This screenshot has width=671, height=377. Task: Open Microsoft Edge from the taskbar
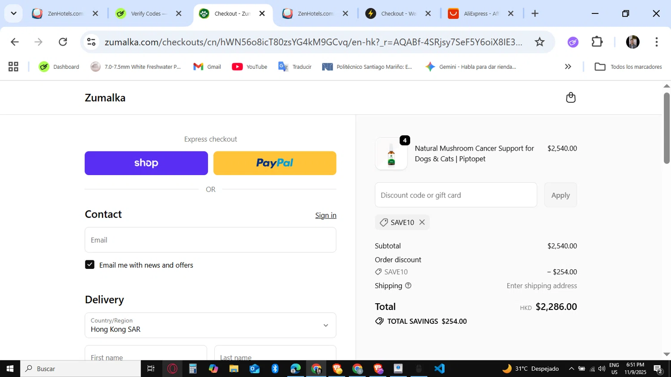296,369
